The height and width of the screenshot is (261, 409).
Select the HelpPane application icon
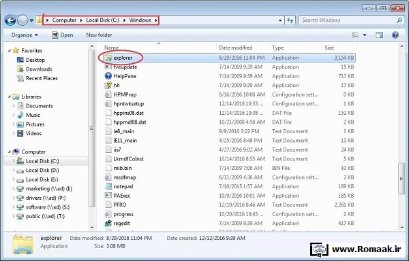108,76
